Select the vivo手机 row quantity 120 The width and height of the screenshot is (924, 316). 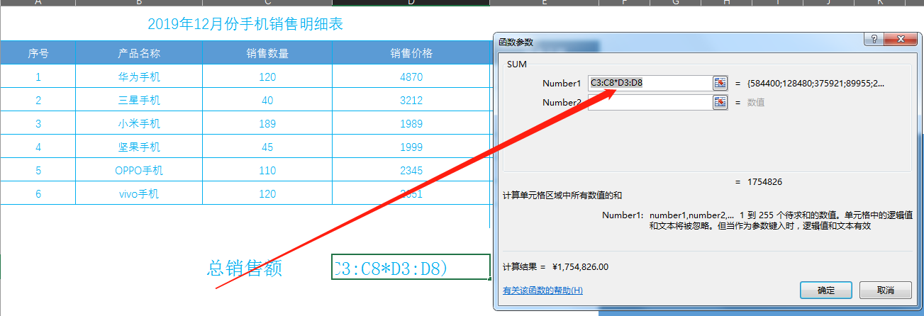point(267,193)
